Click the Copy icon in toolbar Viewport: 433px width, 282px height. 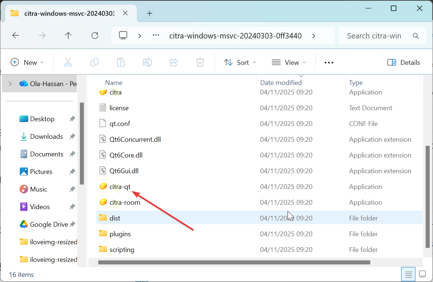(95, 62)
